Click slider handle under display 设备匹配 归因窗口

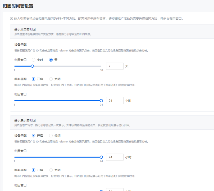point(101,157)
